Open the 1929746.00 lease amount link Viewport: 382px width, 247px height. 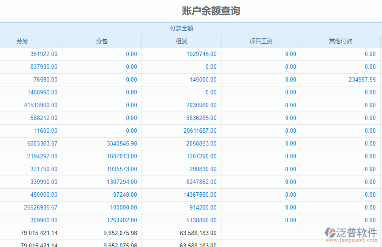(201, 54)
